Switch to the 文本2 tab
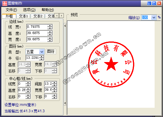Viewport: 163px width, 117px height. coord(38,16)
